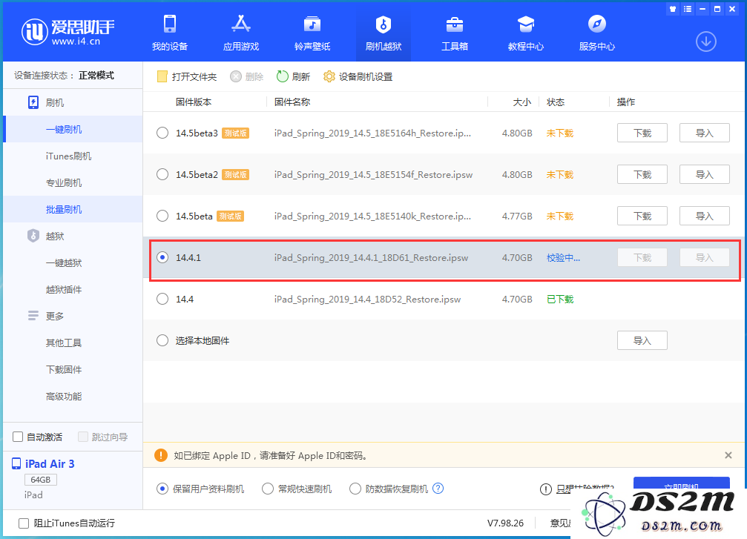Select the 越狱 sidebar section
747x539 pixels.
(x=54, y=237)
